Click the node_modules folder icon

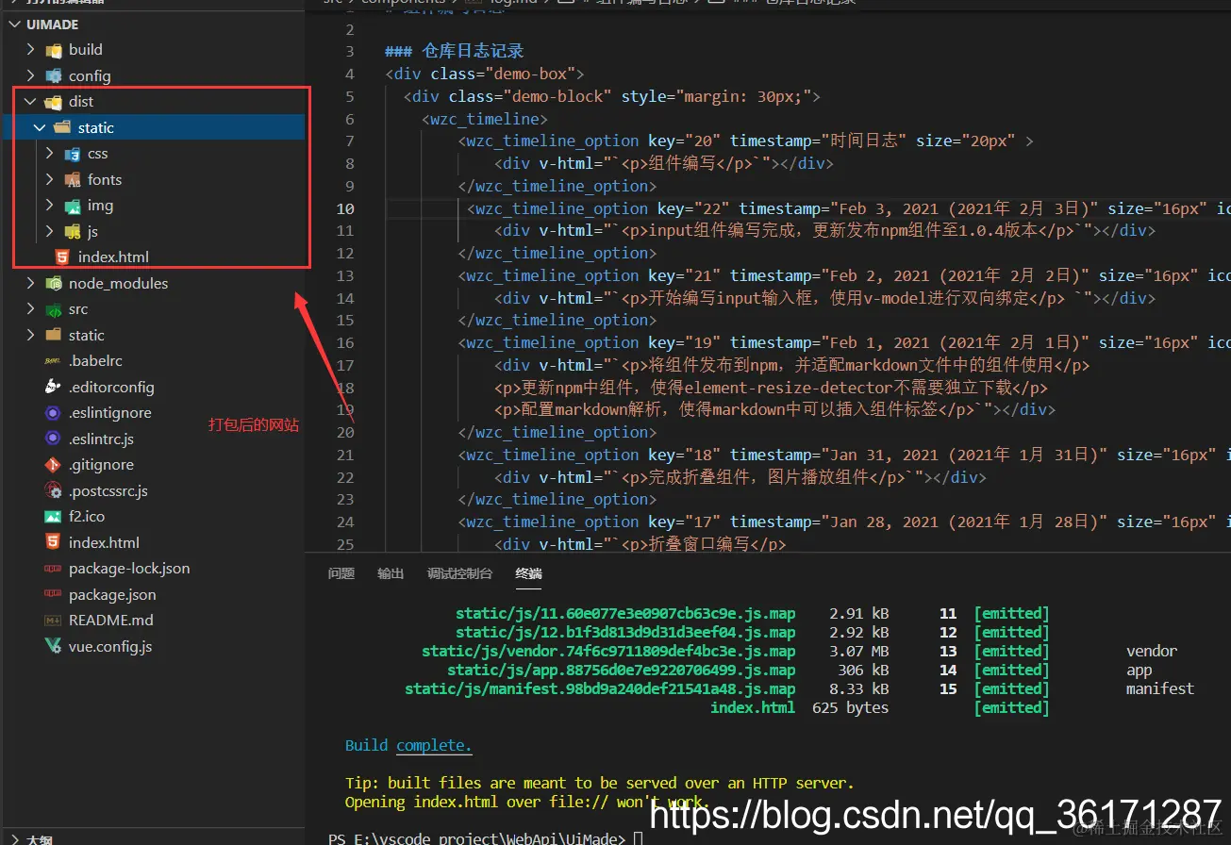point(54,284)
